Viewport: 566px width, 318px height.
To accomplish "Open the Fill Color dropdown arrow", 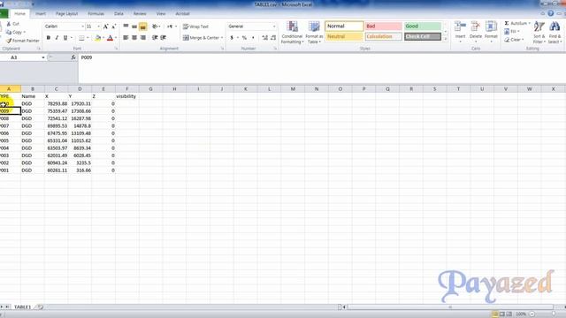I will coord(103,38).
